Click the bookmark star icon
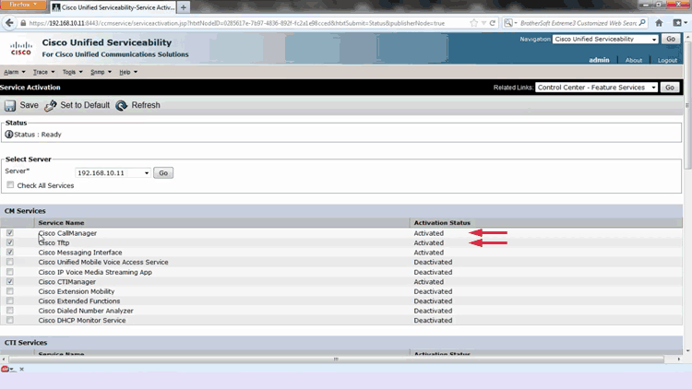 tap(474, 23)
